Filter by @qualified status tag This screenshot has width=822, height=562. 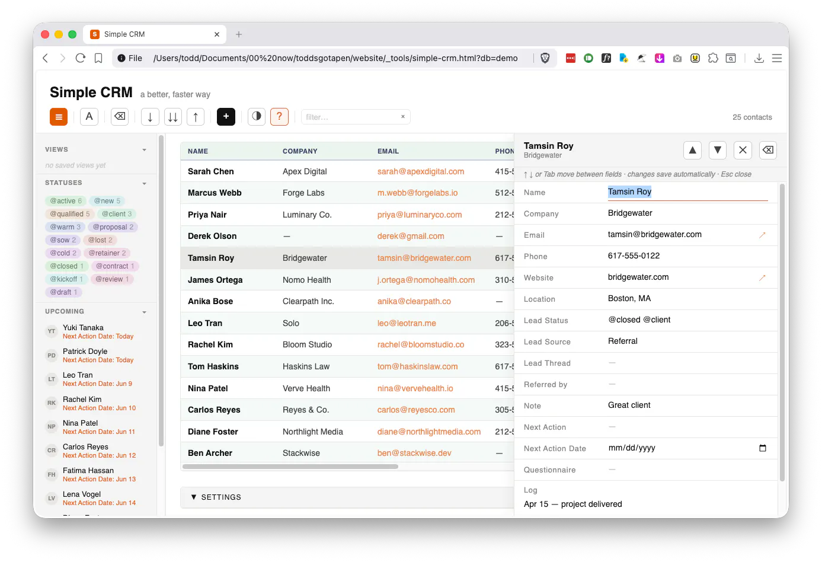69,214
